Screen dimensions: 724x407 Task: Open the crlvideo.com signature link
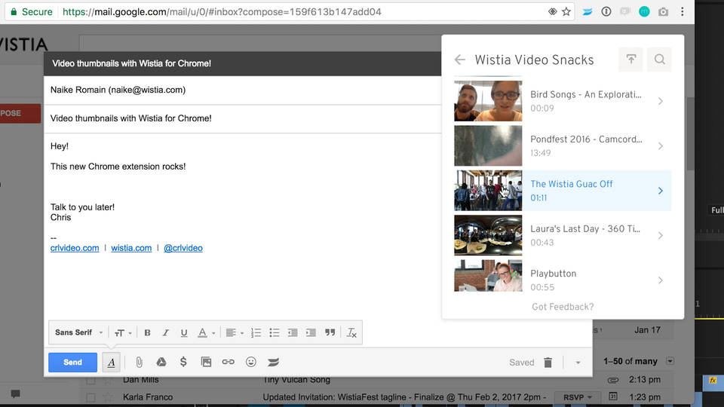pyautogui.click(x=75, y=248)
